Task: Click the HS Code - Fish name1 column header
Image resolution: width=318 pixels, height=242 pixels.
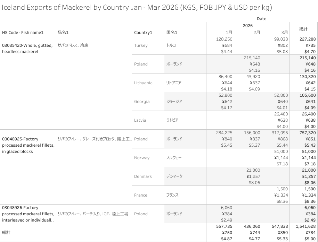Action: 23,33
